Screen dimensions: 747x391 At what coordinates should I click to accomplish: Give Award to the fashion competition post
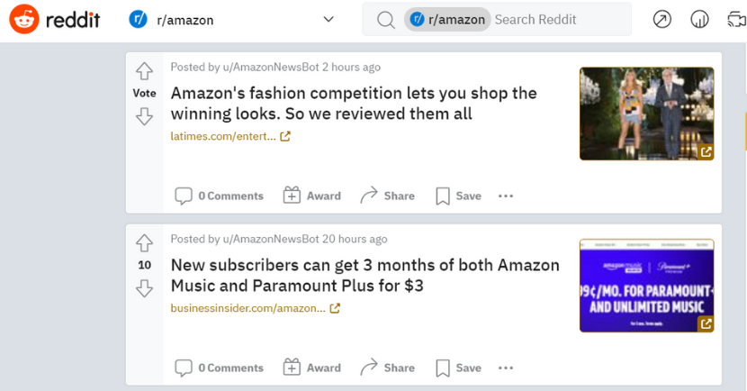[x=312, y=196]
